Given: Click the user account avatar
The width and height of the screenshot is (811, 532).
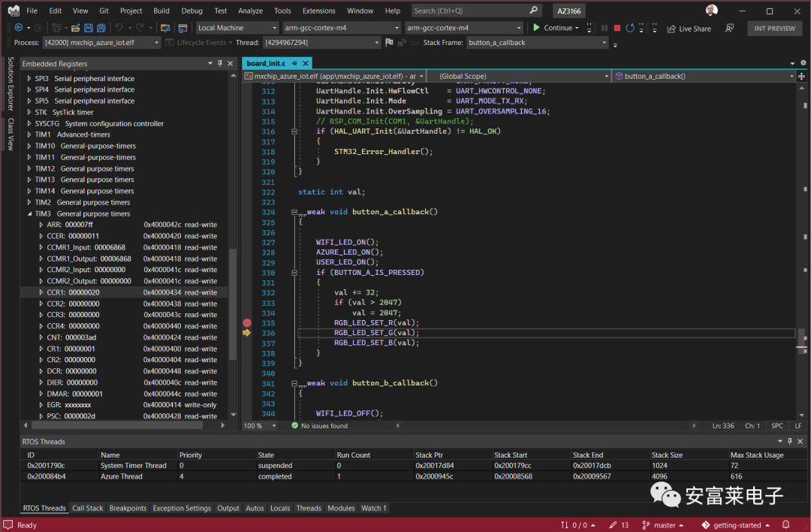Looking at the screenshot, I should click(x=712, y=11).
